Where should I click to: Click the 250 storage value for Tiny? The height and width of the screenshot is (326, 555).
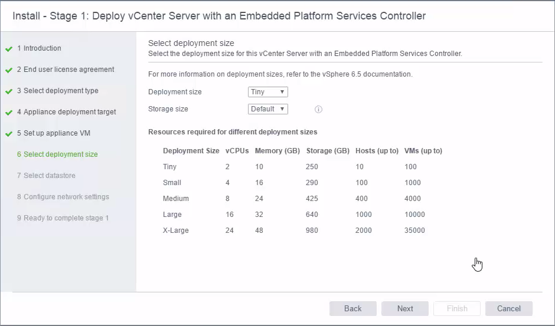click(312, 166)
